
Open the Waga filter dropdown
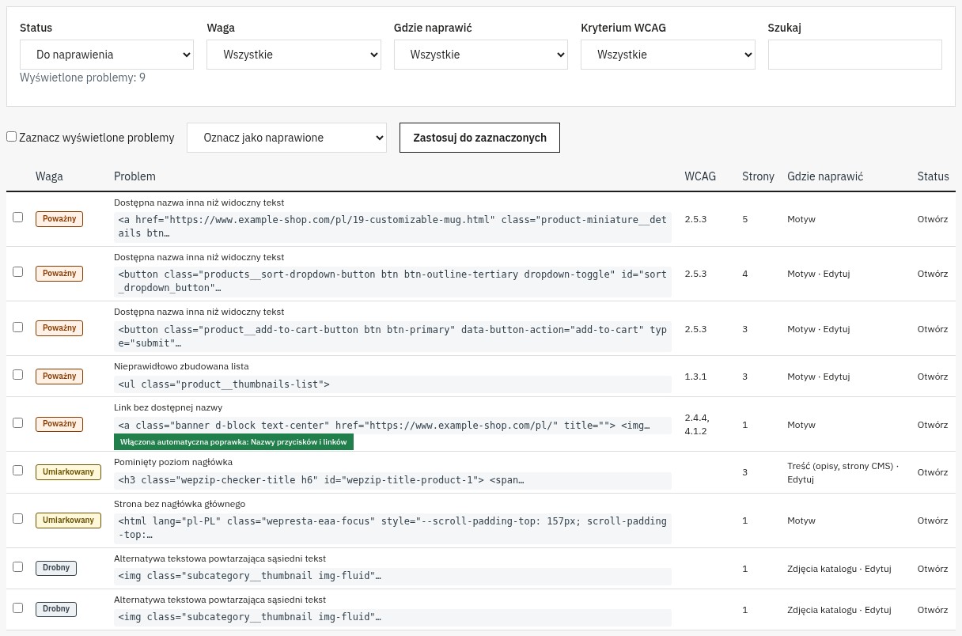pyautogui.click(x=294, y=55)
